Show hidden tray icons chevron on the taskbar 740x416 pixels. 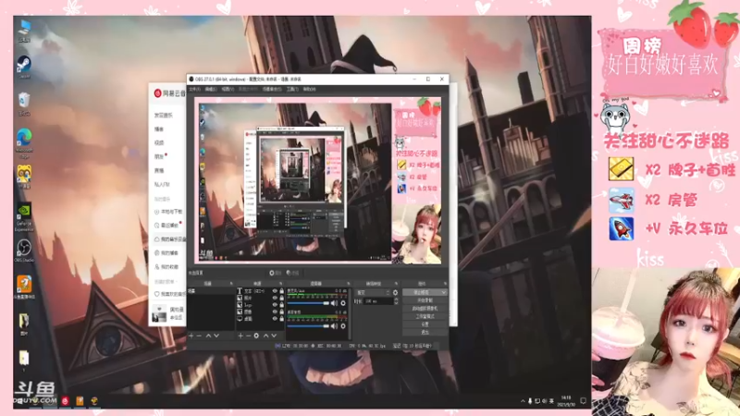[x=523, y=401]
